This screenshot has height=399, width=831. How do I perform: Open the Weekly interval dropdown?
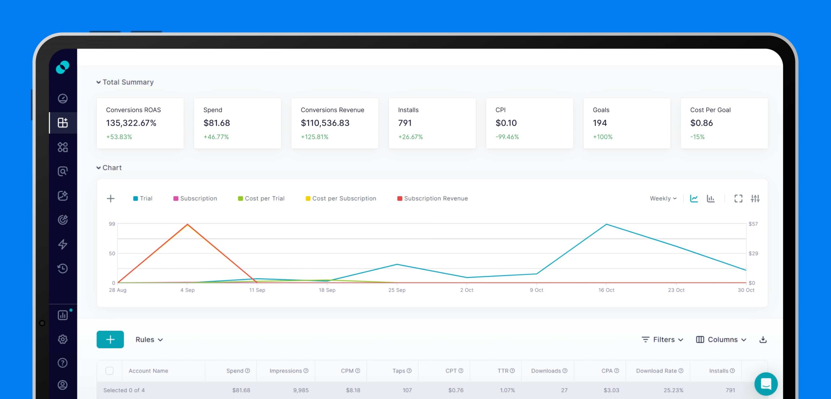point(663,198)
